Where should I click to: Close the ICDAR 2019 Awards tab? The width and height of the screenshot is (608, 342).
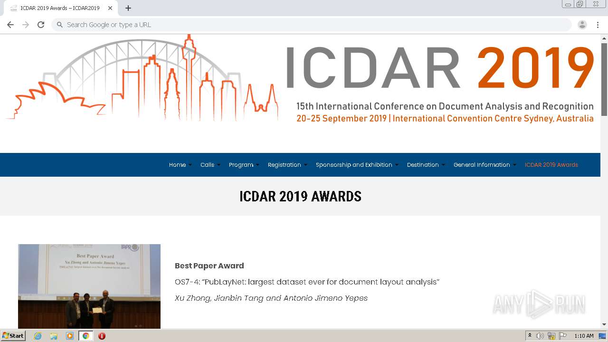point(110,8)
